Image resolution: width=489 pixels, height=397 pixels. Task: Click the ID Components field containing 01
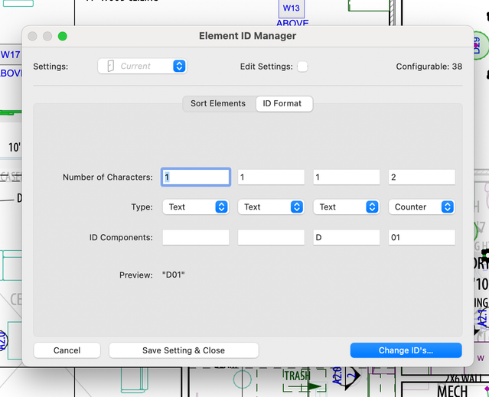[422, 237]
